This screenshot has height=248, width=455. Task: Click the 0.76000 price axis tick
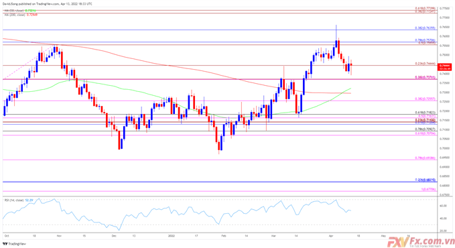[x=444, y=36]
